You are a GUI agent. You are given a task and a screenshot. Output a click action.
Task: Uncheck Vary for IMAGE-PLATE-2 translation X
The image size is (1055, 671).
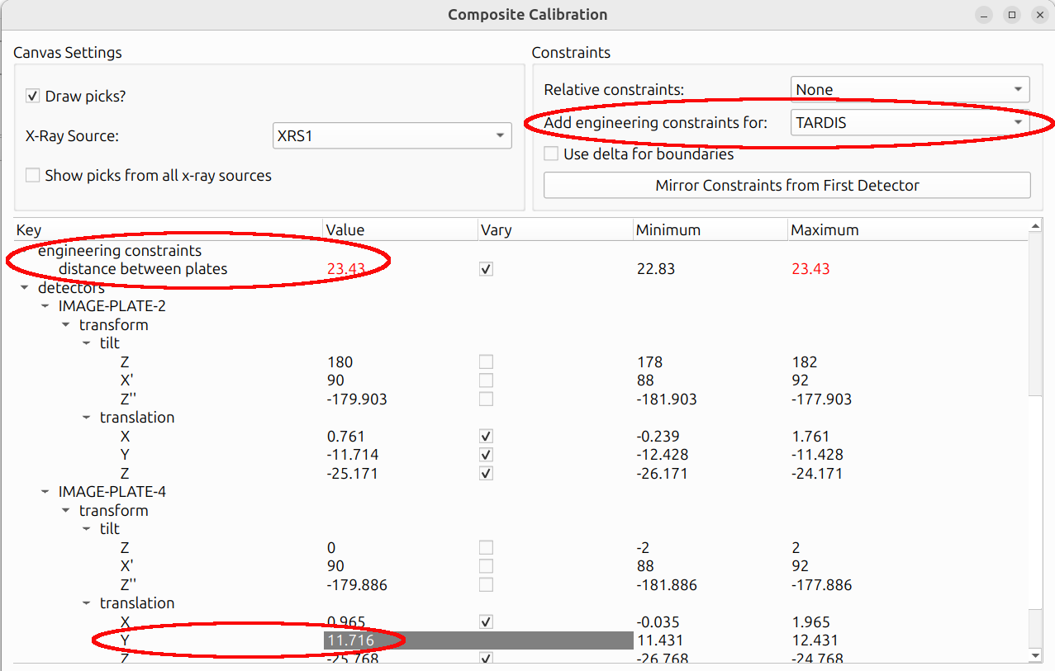(486, 437)
